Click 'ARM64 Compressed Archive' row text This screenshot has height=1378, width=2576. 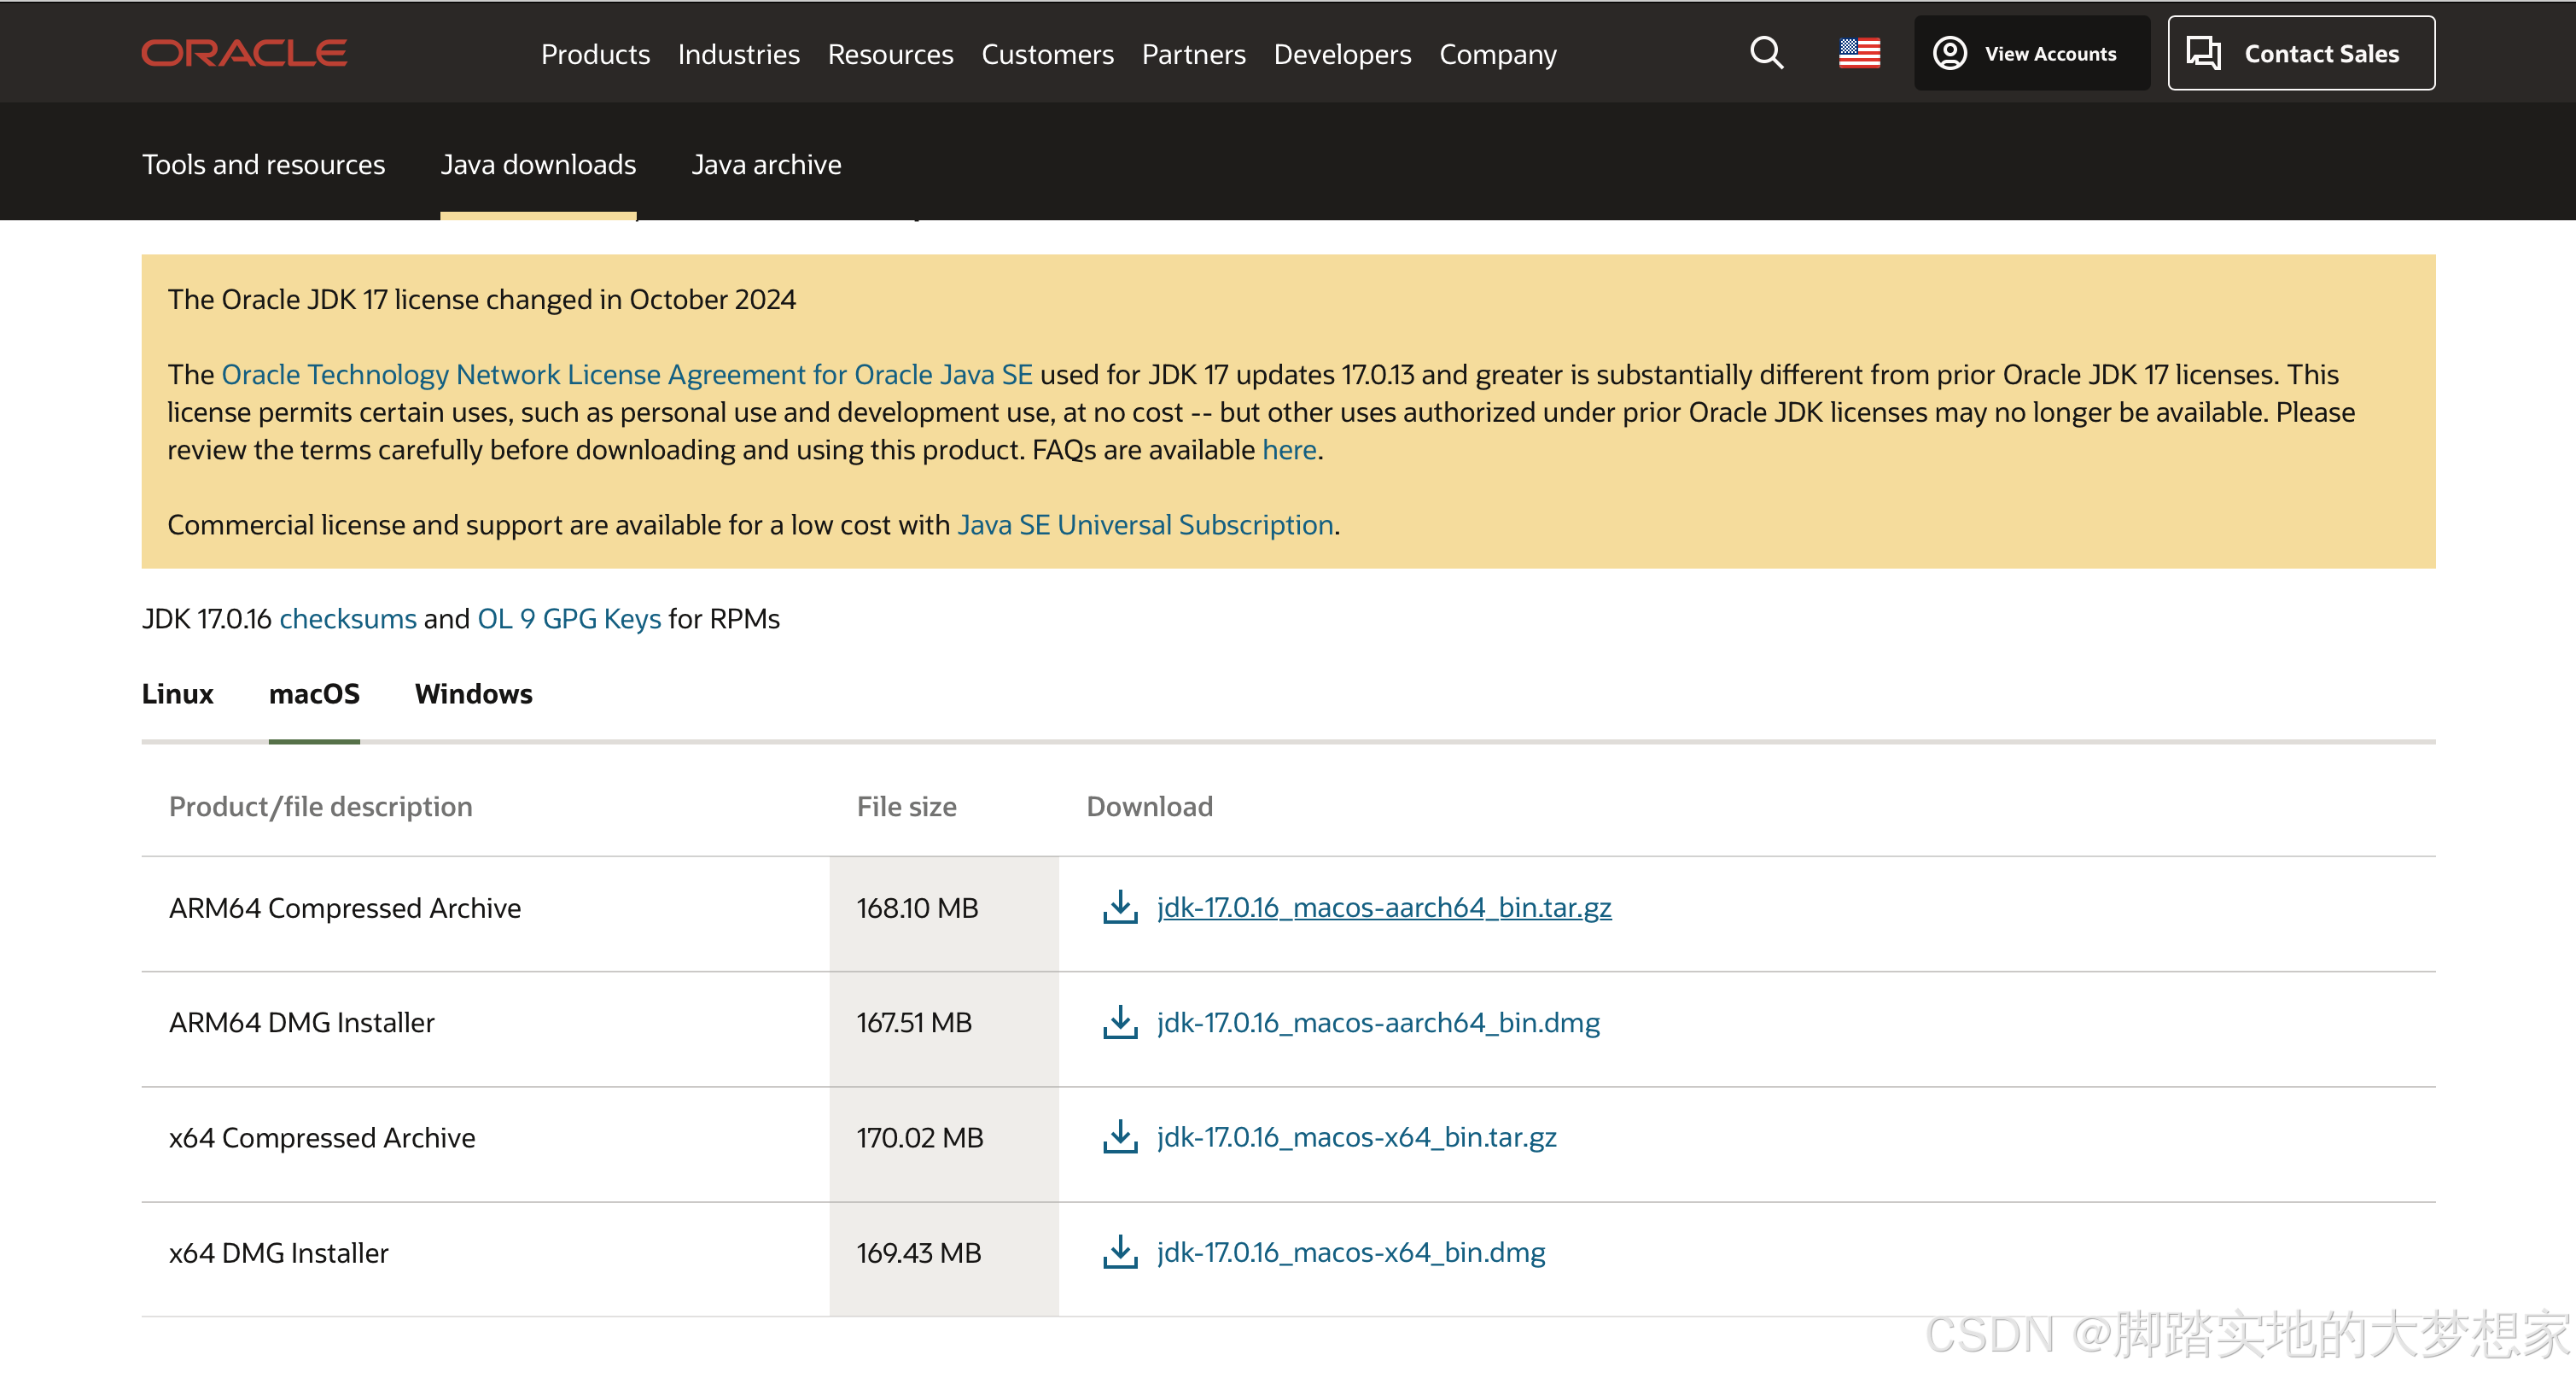345,908
